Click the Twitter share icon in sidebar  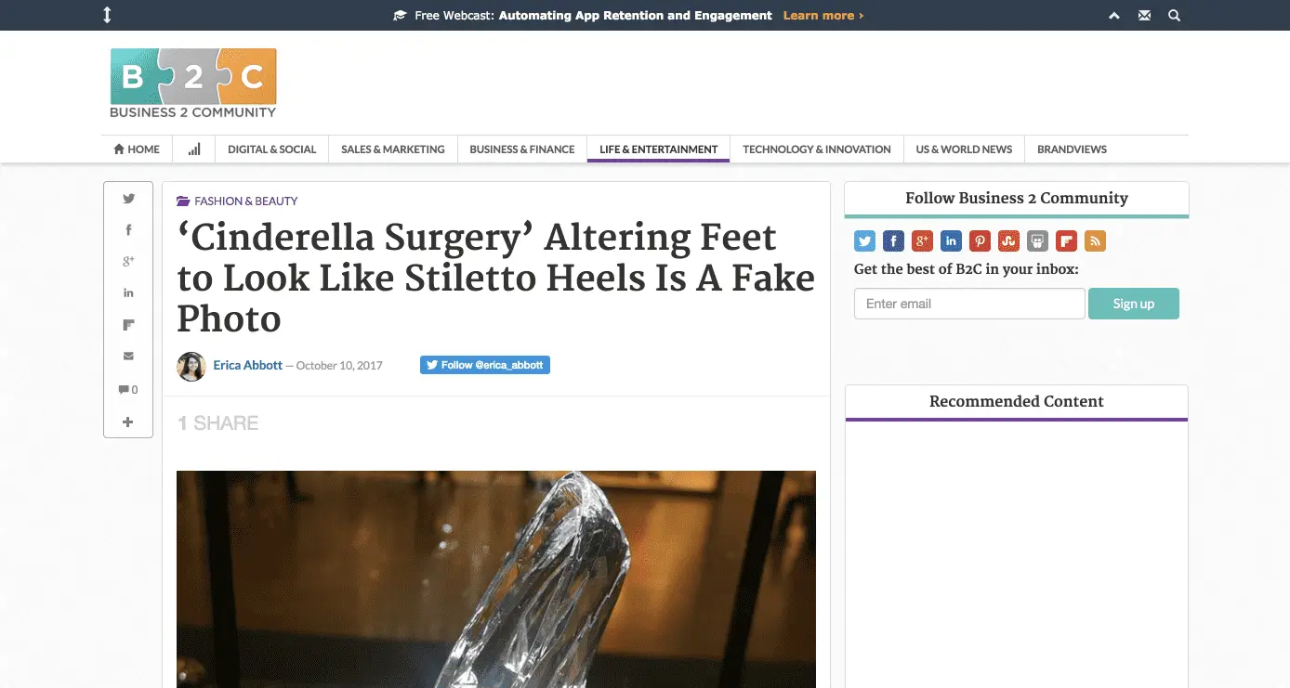(128, 199)
